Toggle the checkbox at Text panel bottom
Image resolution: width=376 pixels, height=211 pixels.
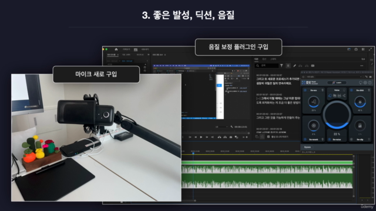click(268, 137)
